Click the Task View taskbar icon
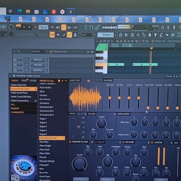 click(x=10, y=11)
